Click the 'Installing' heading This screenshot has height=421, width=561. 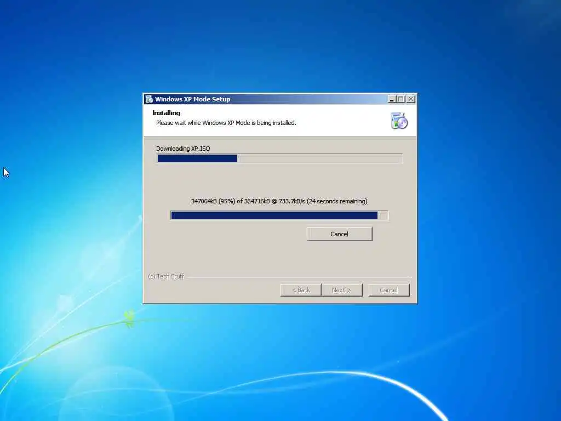click(x=167, y=113)
